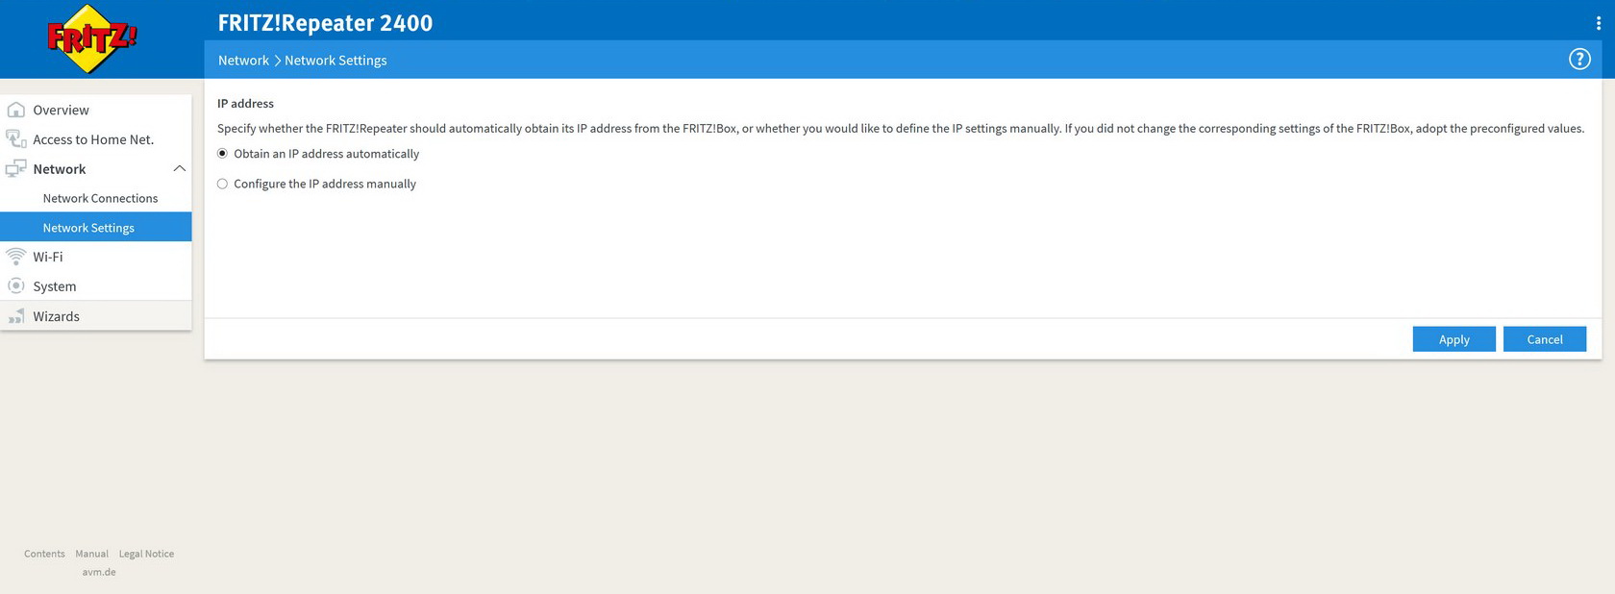Screen dimensions: 1615x594
Task: Click the IP address section heading
Action: pyautogui.click(x=245, y=104)
